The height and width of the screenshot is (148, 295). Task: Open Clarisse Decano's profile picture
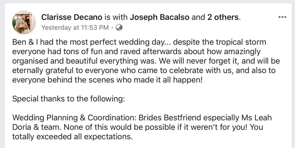coord(24,22)
